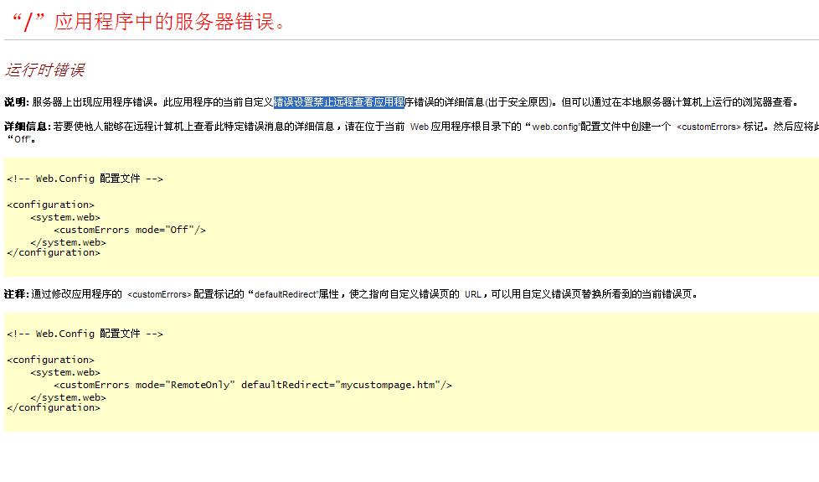Click closing </configuration> in first code block
Image resolution: width=819 pixels, height=482 pixels.
pyautogui.click(x=53, y=252)
